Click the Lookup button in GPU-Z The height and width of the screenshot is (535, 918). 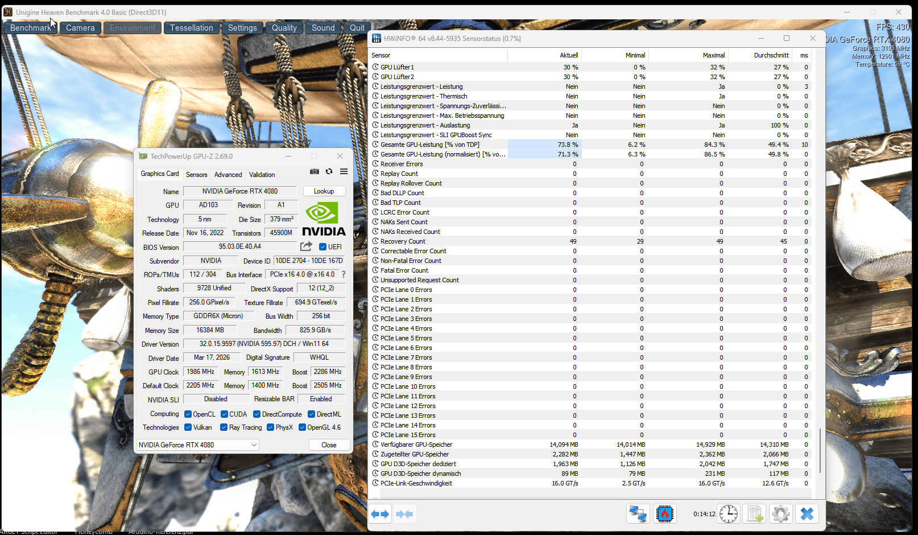pyautogui.click(x=324, y=191)
